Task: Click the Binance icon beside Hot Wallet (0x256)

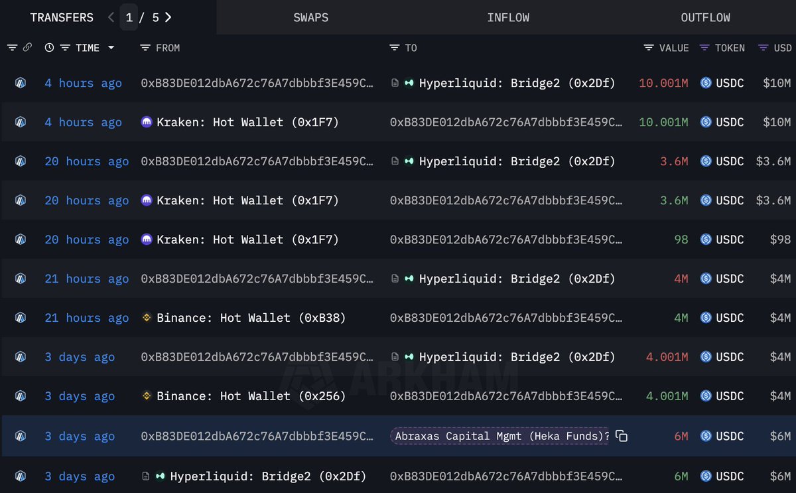Action: click(147, 396)
